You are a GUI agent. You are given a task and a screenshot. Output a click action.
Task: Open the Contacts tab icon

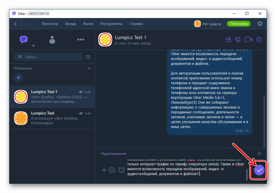[x=52, y=40]
